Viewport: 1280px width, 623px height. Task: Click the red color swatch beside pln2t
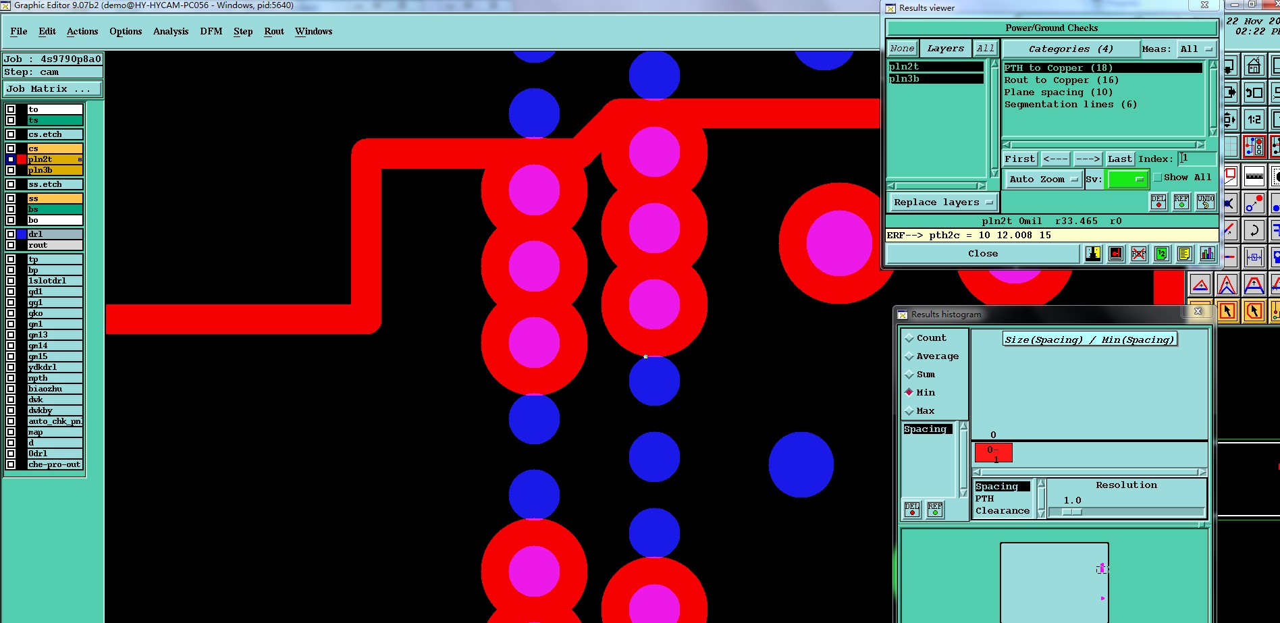click(22, 159)
